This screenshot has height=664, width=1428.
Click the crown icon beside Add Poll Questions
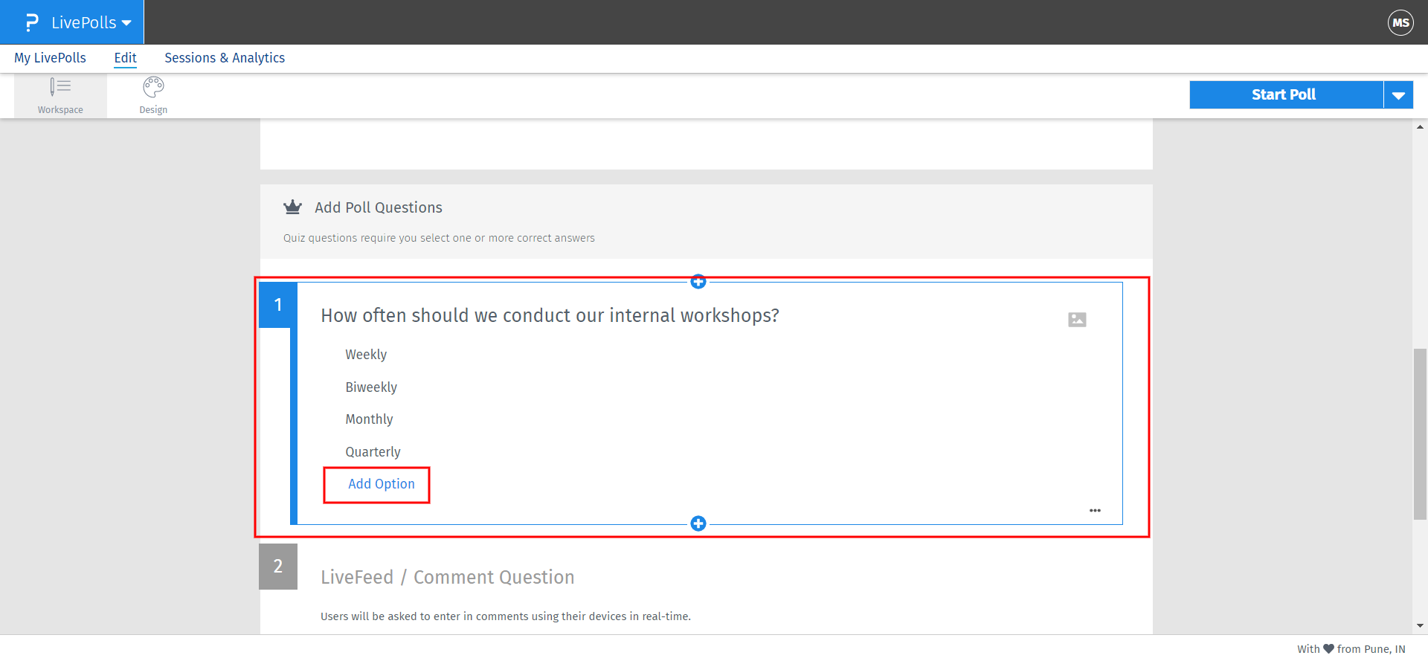click(292, 207)
